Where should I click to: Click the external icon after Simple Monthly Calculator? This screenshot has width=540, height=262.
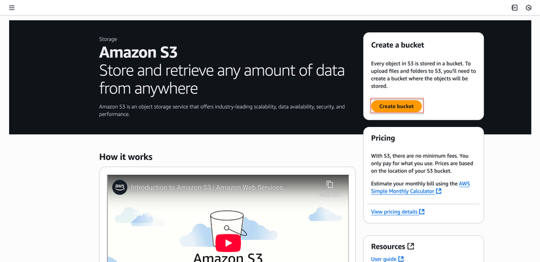tap(439, 191)
